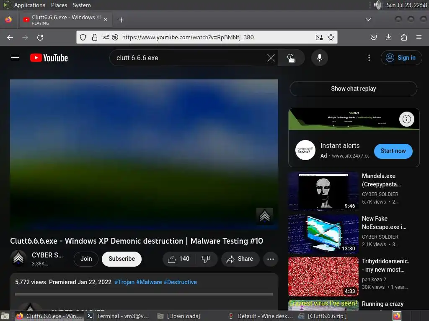Go to YouTube home via logo

coord(49,58)
